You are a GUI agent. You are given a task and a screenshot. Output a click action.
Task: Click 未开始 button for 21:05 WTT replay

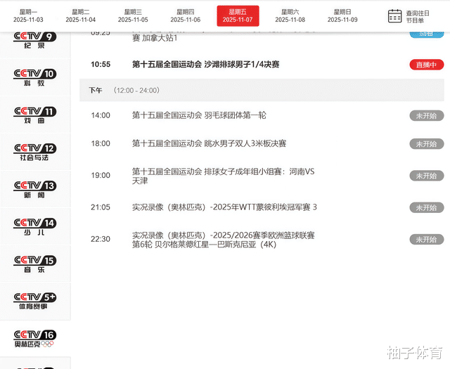click(x=427, y=207)
